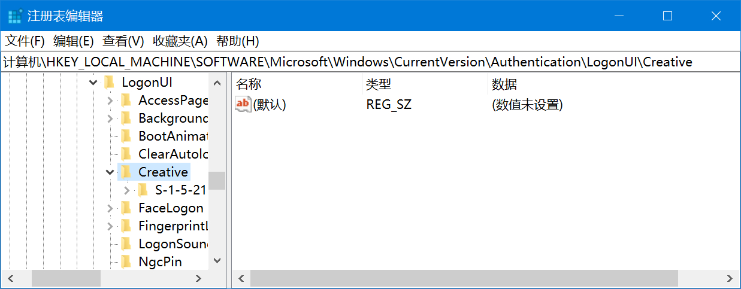Screen dimensions: 741x289
Task: Select the S-1-5-21 subkey label
Action: (x=180, y=190)
